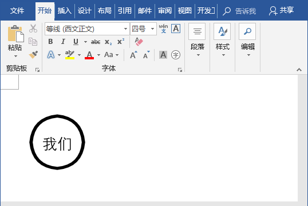This screenshot has height=206, width=308.
Task: Open the Font dialog launcher
Action: point(180,70)
